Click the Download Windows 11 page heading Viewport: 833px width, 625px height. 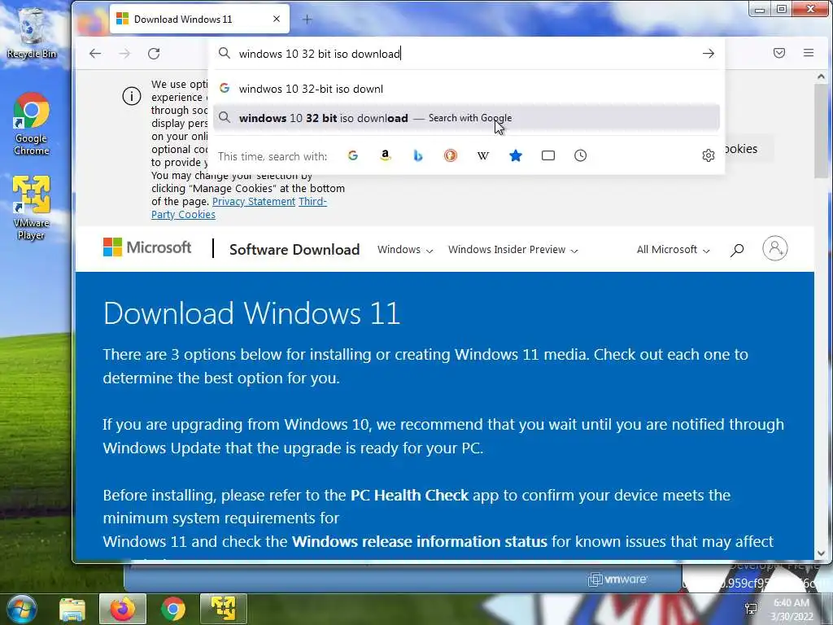point(251,312)
